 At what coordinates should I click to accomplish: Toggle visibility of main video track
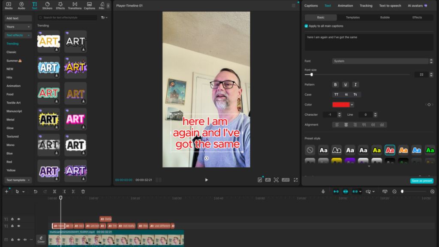pos(19,240)
